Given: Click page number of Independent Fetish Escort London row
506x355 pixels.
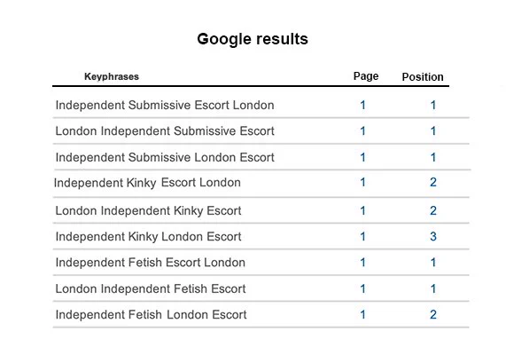Looking at the screenshot, I should click(x=362, y=262).
